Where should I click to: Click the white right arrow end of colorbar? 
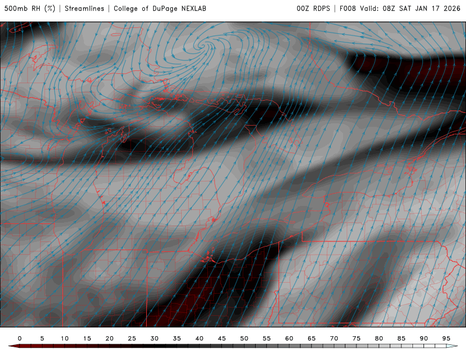point(452,346)
